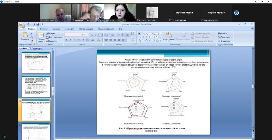This screenshot has height=140, width=272.
Task: Toggle center paragraph alignment
Action: [111, 40]
